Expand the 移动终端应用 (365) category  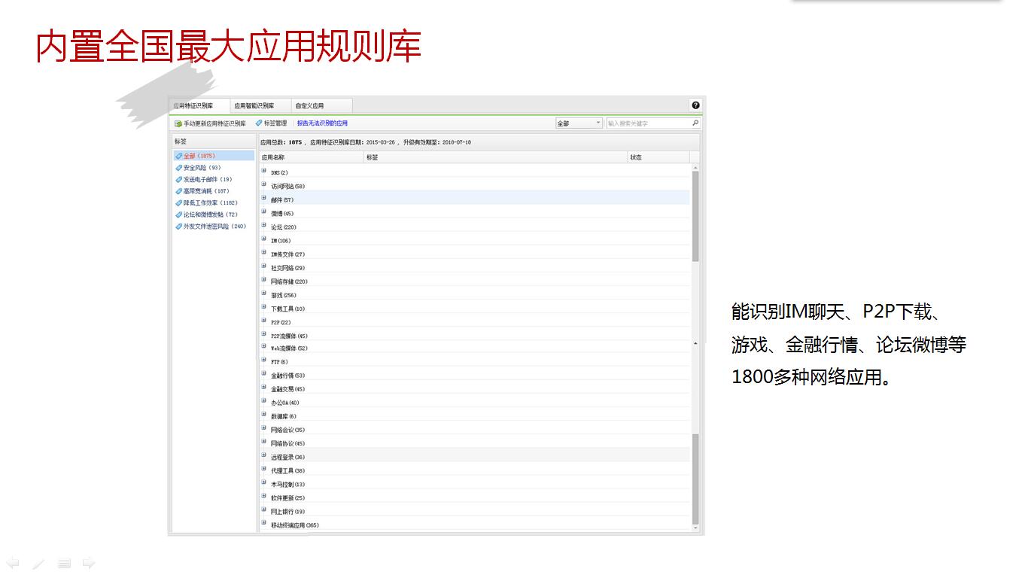(264, 524)
